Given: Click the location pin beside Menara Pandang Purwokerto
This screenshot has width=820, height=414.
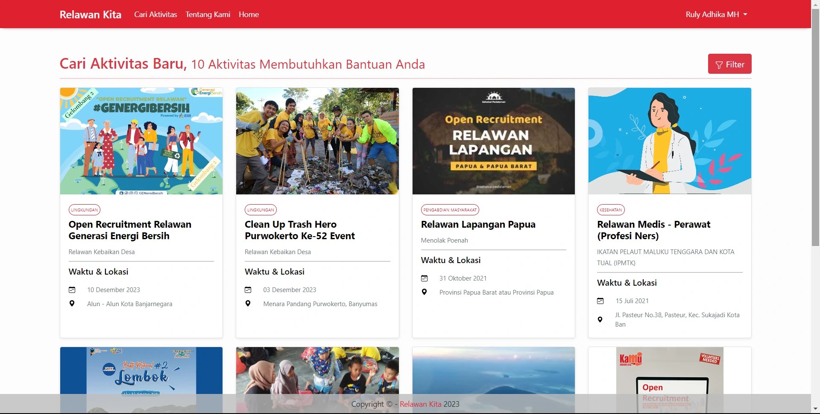Looking at the screenshot, I should coord(248,304).
